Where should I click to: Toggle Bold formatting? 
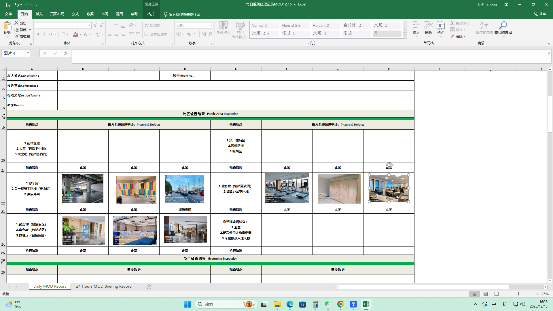click(38, 34)
